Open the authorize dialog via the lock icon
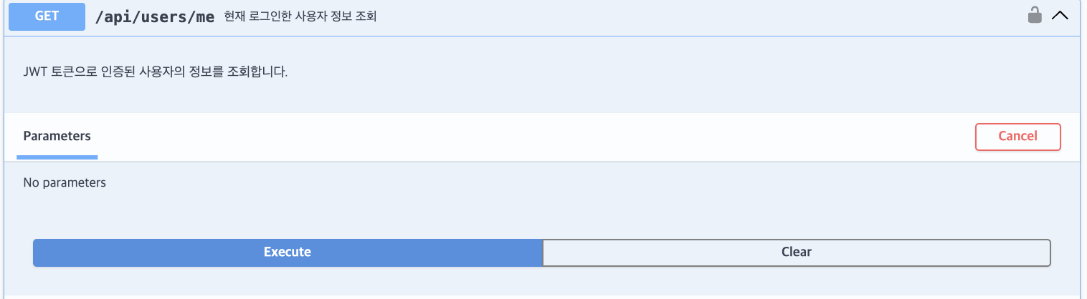 1035,15
